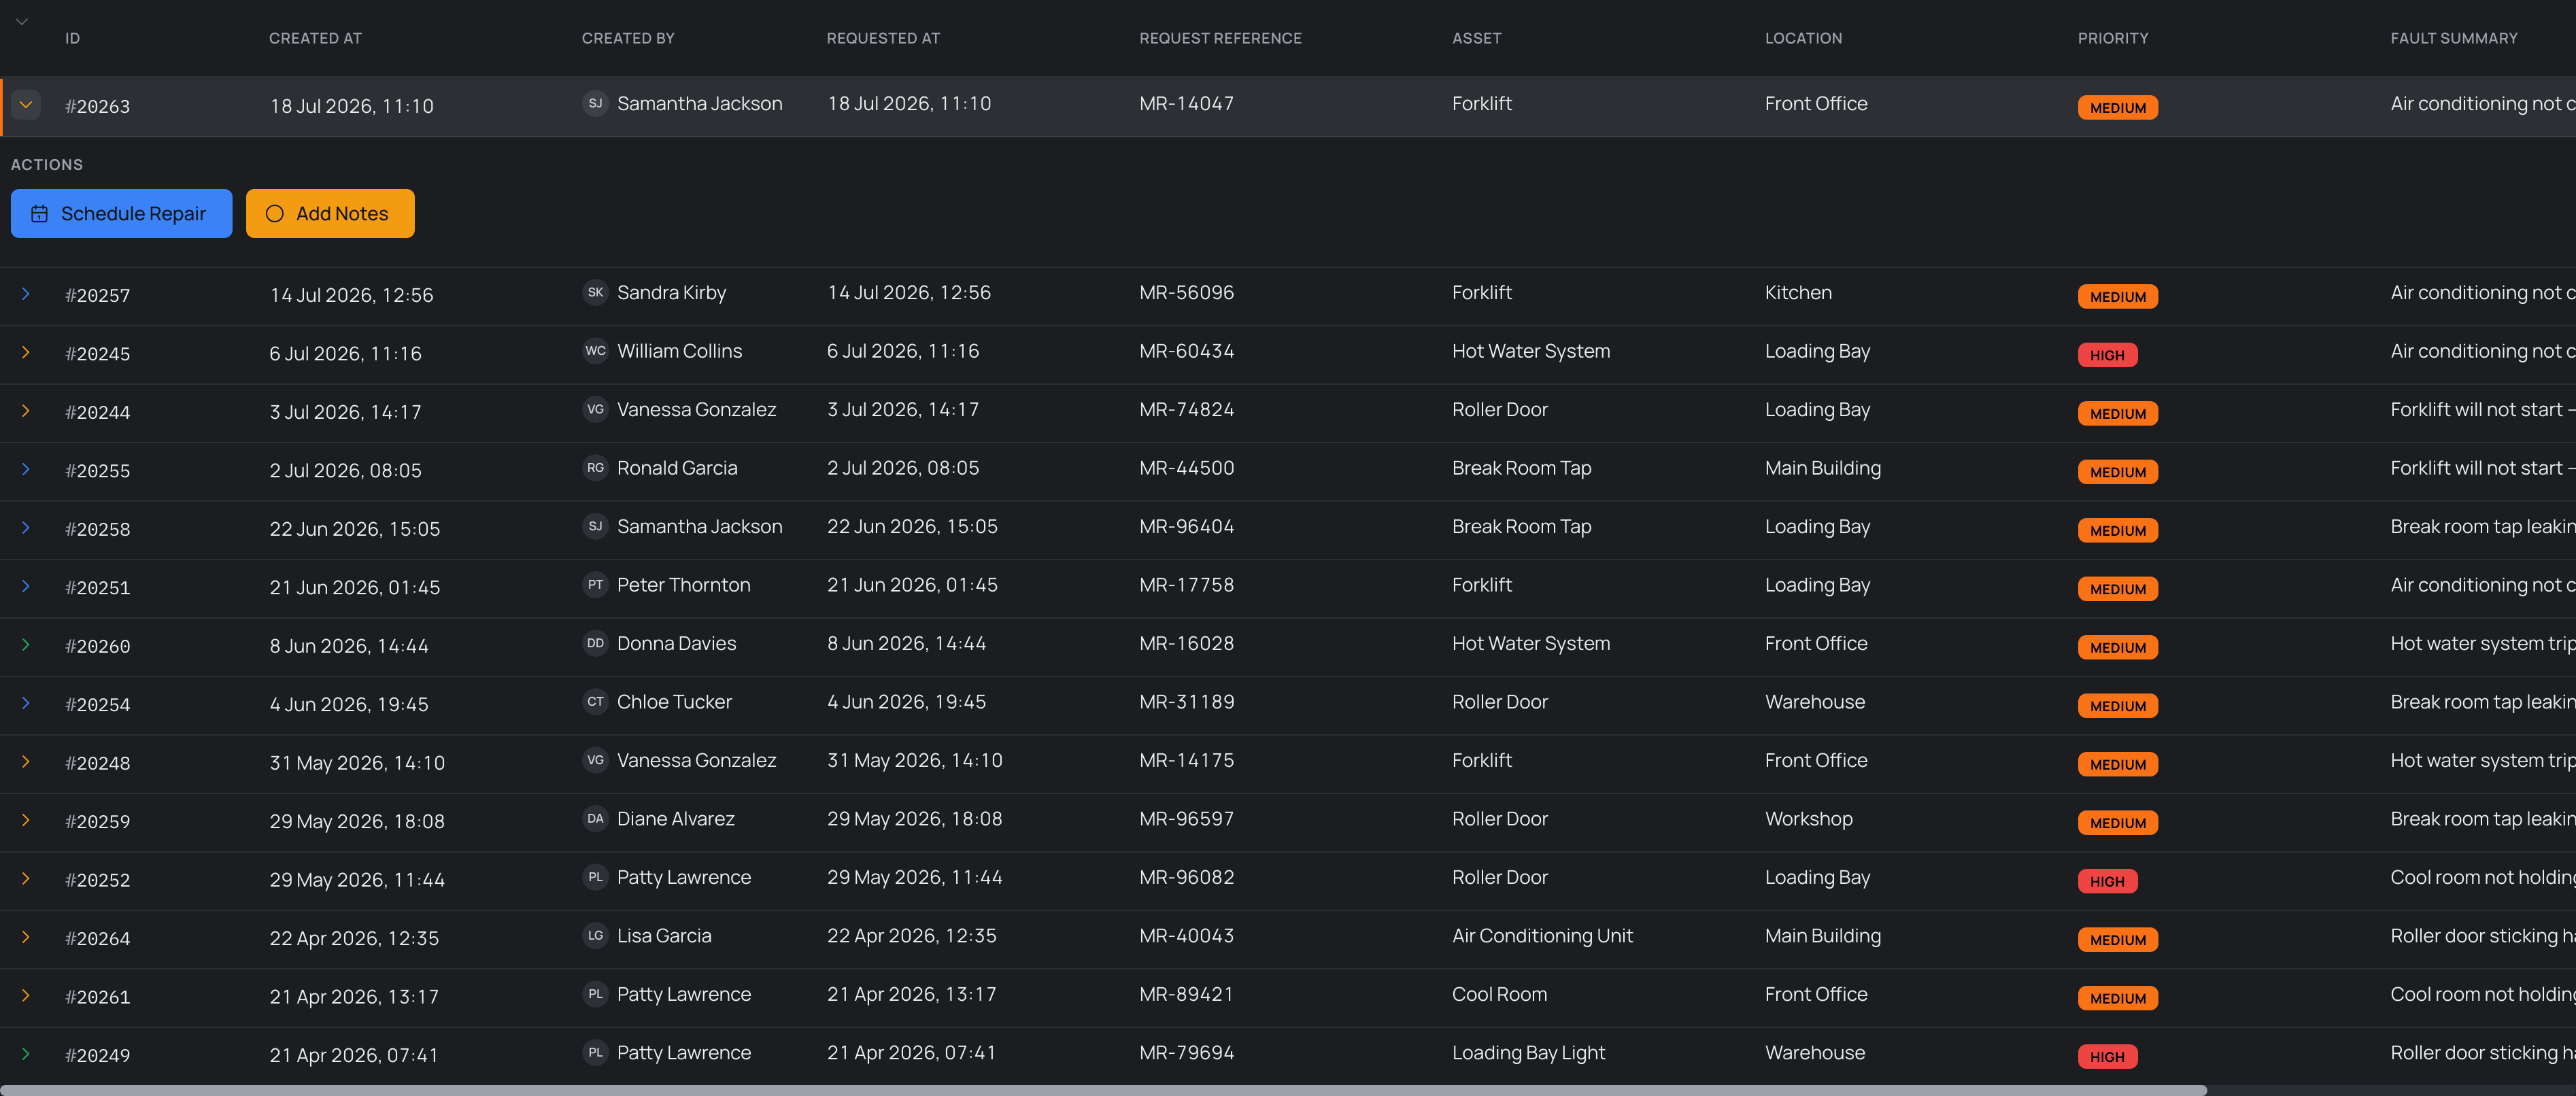Expand row #20254 chevron
Viewport: 2576px width, 1096px height.
point(26,703)
